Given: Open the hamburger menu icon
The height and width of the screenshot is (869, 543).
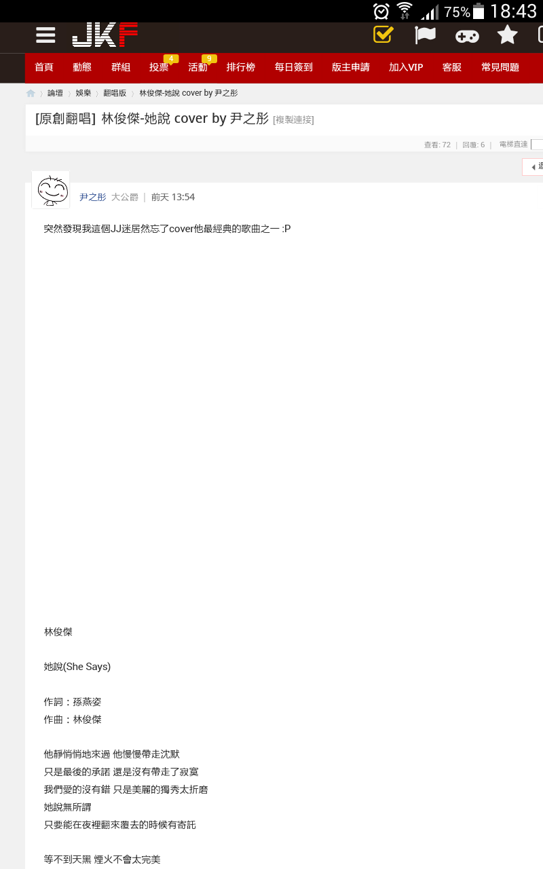Looking at the screenshot, I should [45, 35].
